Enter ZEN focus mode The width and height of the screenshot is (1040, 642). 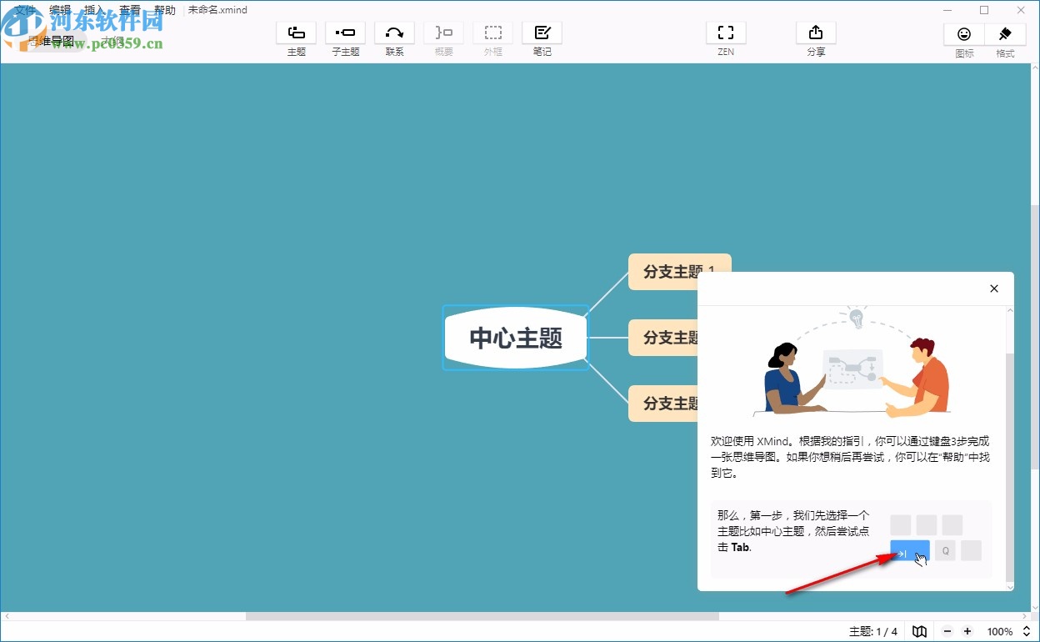click(725, 37)
